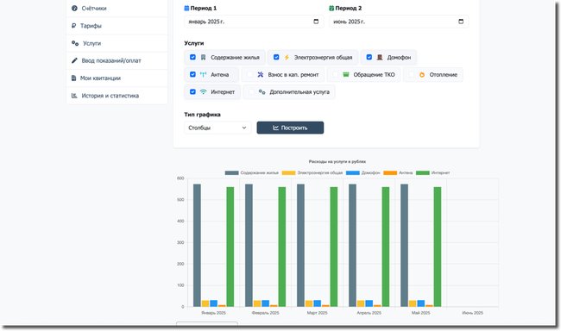
Task: Click the antenna icon of Антена
Action: tap(203, 74)
